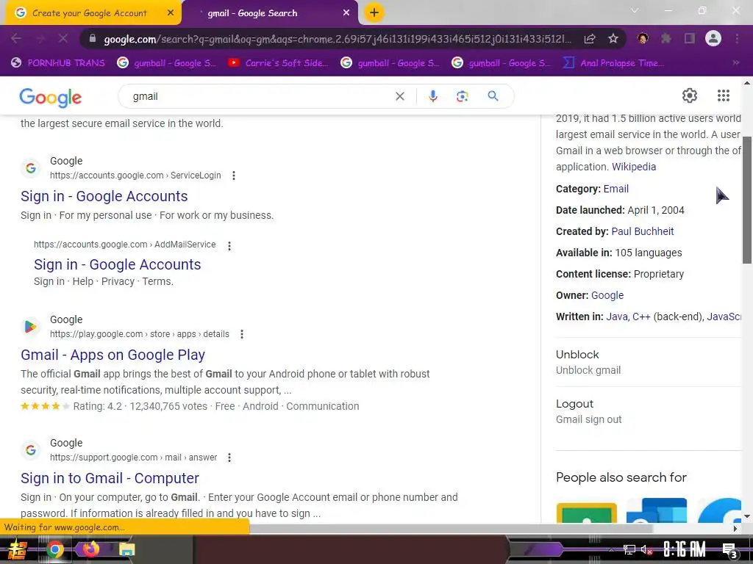The image size is (753, 564).
Task: Open the tab search dropdown chevron
Action: click(635, 10)
